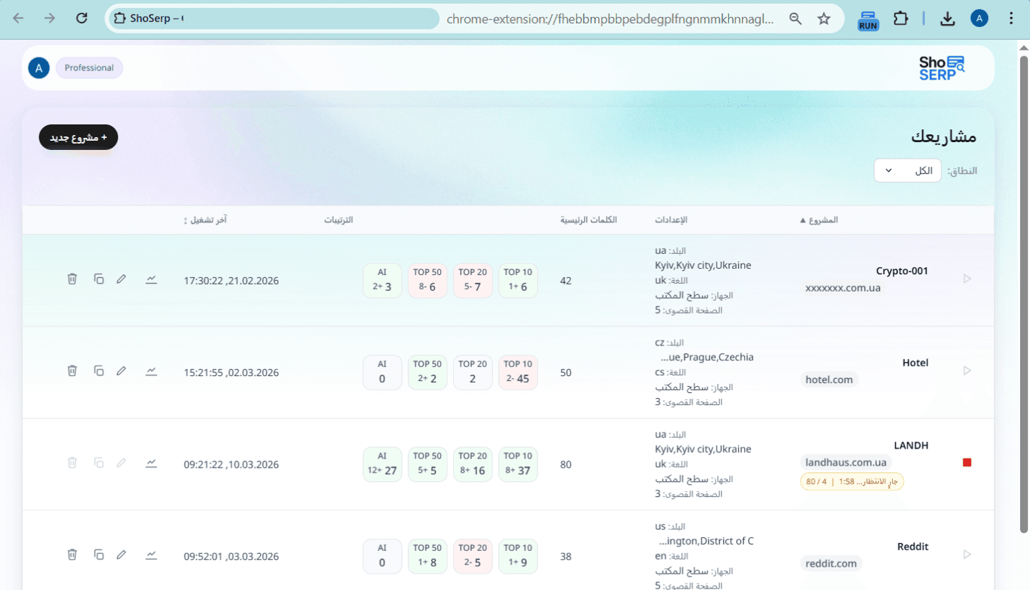This screenshot has height=590, width=1030.
Task: Open the chart for Crypto-001 project
Action: (x=151, y=279)
